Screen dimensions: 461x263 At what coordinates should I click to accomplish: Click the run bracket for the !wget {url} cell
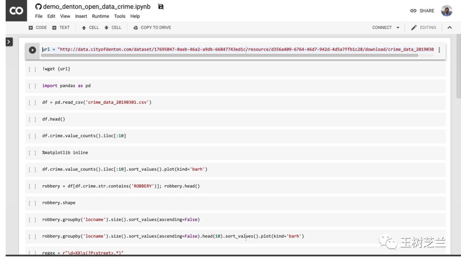click(32, 69)
